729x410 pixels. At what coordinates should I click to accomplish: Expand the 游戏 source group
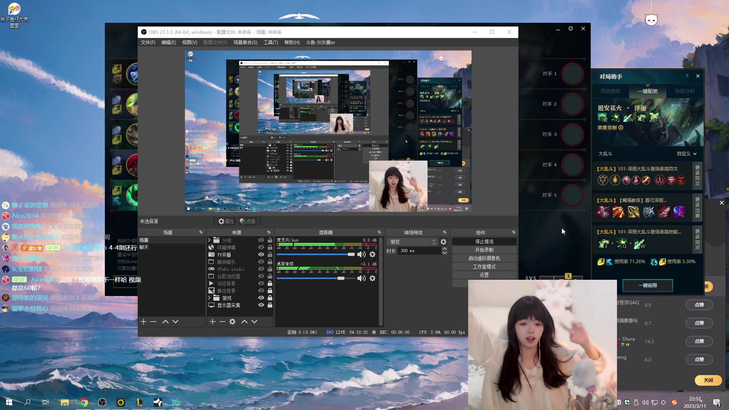209,298
